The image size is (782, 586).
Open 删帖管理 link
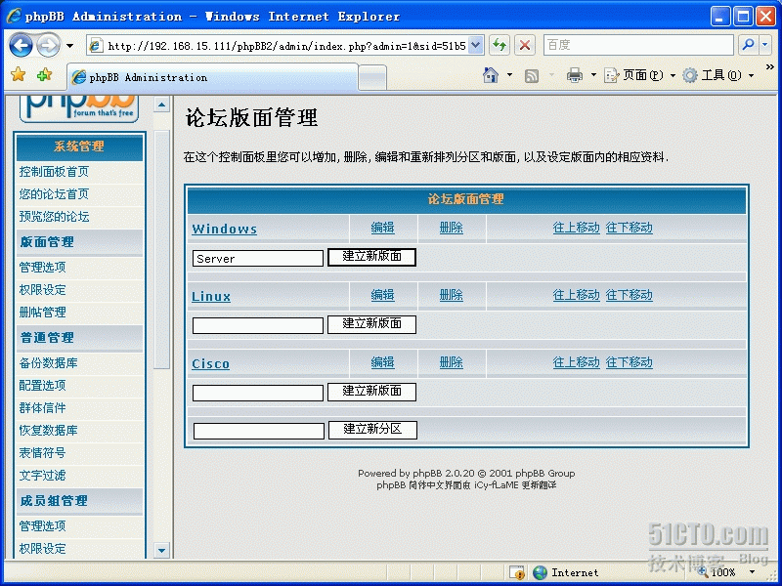pos(42,313)
